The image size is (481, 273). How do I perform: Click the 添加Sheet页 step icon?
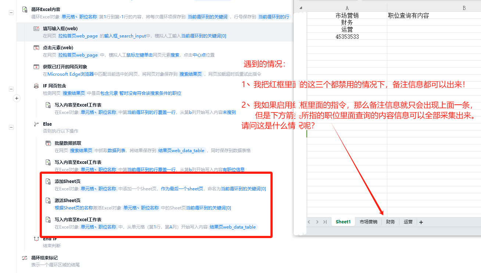(x=48, y=182)
